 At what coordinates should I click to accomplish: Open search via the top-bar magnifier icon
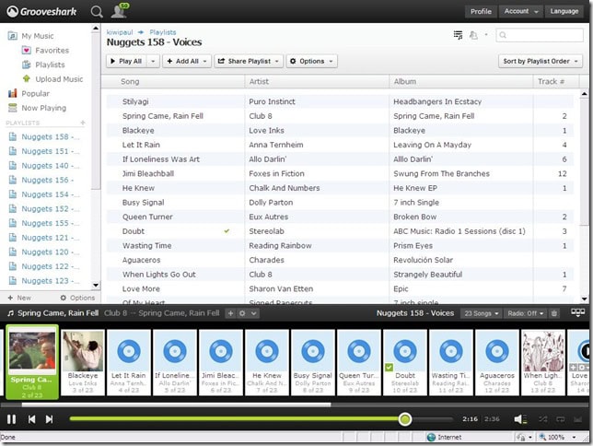(97, 12)
